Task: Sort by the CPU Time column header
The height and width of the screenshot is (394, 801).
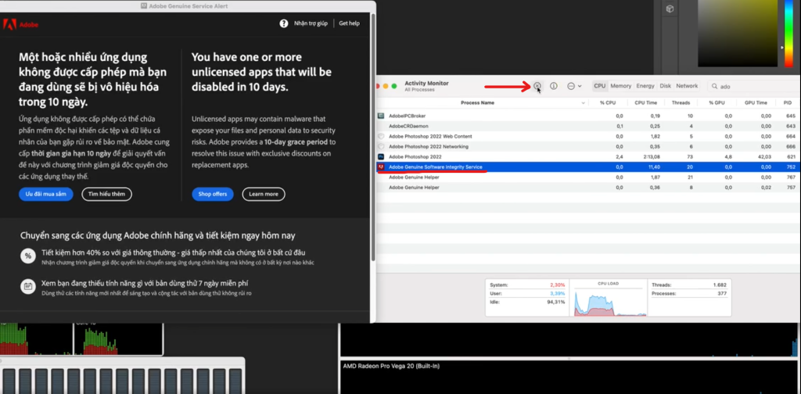Action: coord(646,102)
